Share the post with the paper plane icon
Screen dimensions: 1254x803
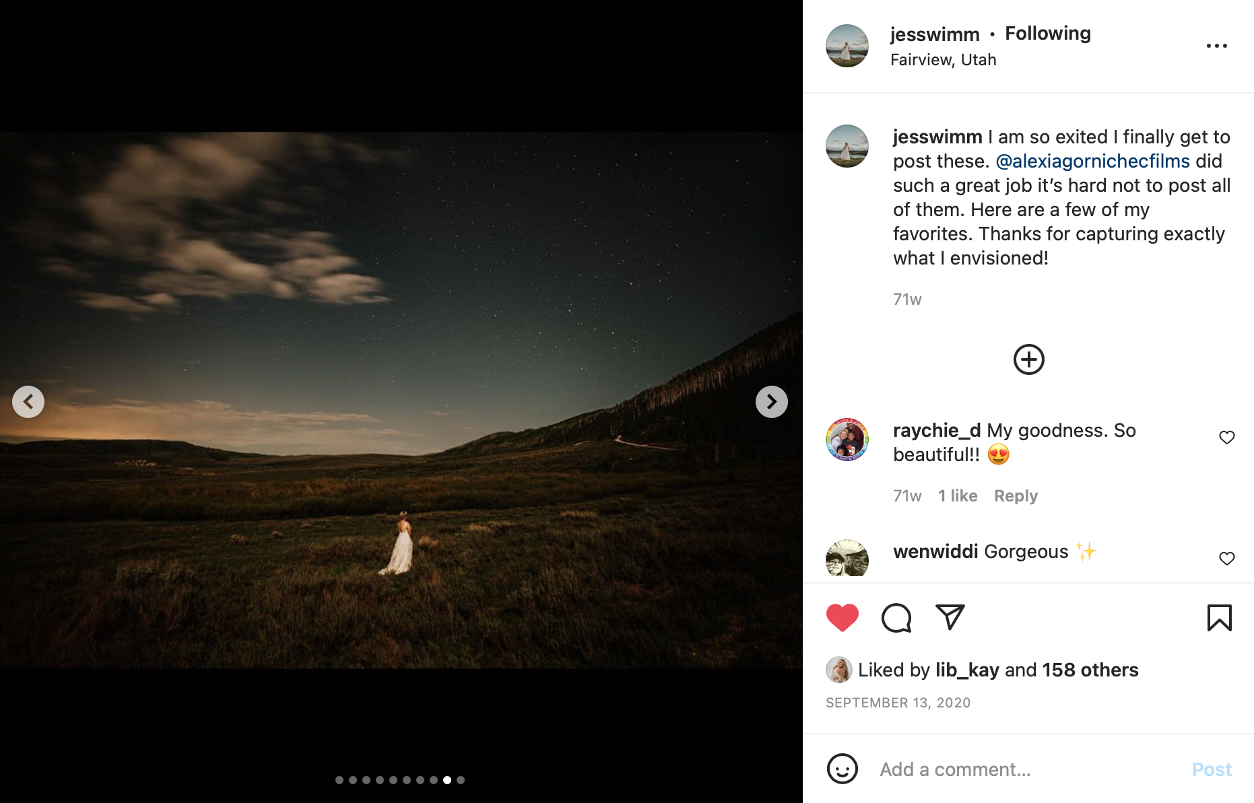click(950, 617)
